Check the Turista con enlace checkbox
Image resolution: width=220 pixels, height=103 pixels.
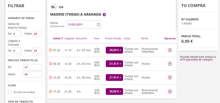coord(10,92)
